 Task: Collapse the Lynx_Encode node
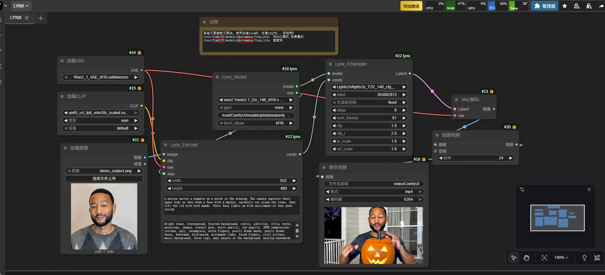(x=165, y=145)
